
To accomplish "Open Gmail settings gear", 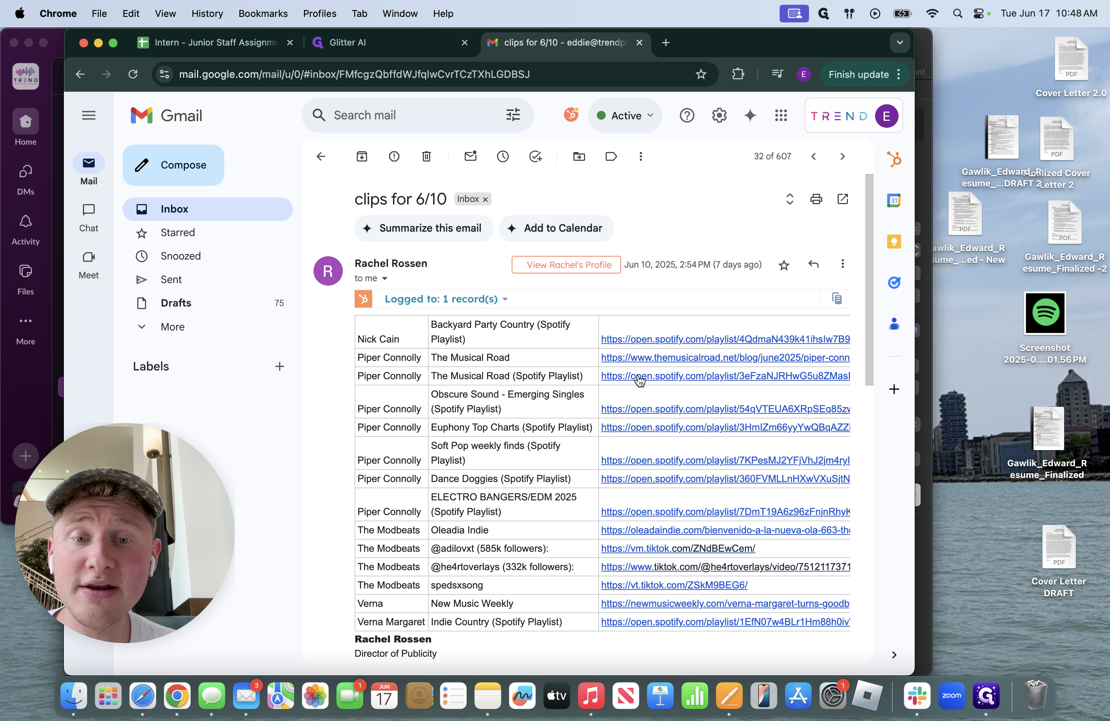I will tap(719, 115).
